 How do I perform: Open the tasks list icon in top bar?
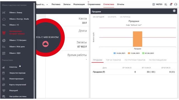point(166,4)
